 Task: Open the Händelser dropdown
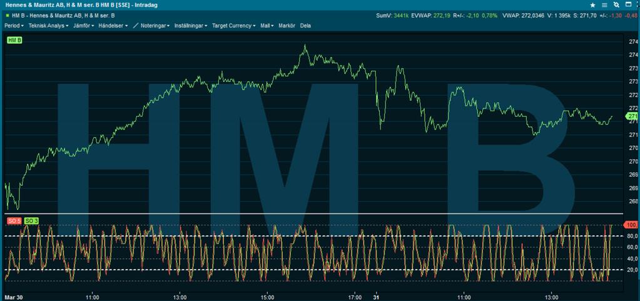tap(113, 25)
